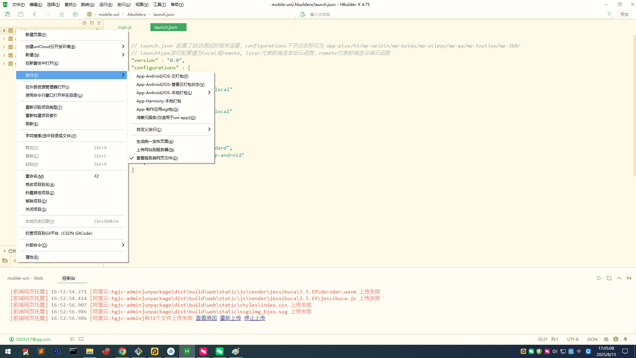Screen dimensions: 636x358
Task: Click the 重新上传 link
Action: (x=231, y=318)
